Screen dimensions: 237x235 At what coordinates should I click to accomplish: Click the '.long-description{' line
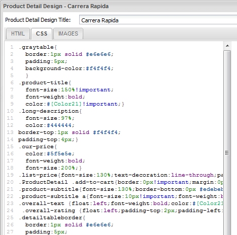pos(50,111)
